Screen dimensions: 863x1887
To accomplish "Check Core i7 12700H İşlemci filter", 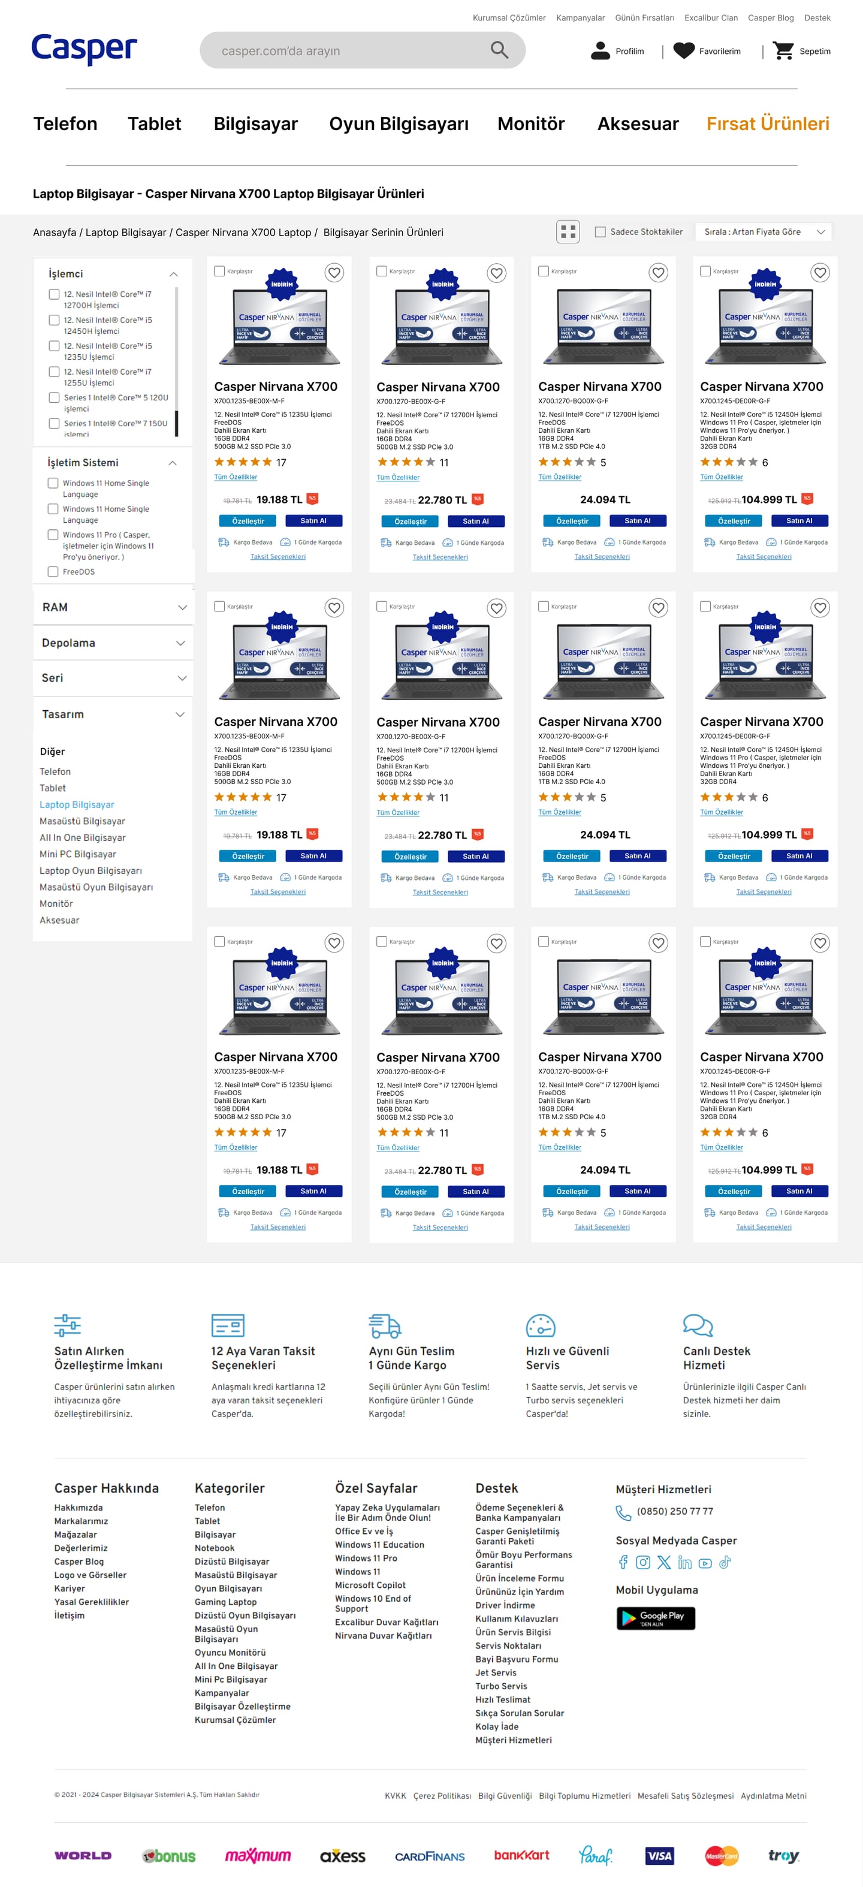I will [53, 294].
